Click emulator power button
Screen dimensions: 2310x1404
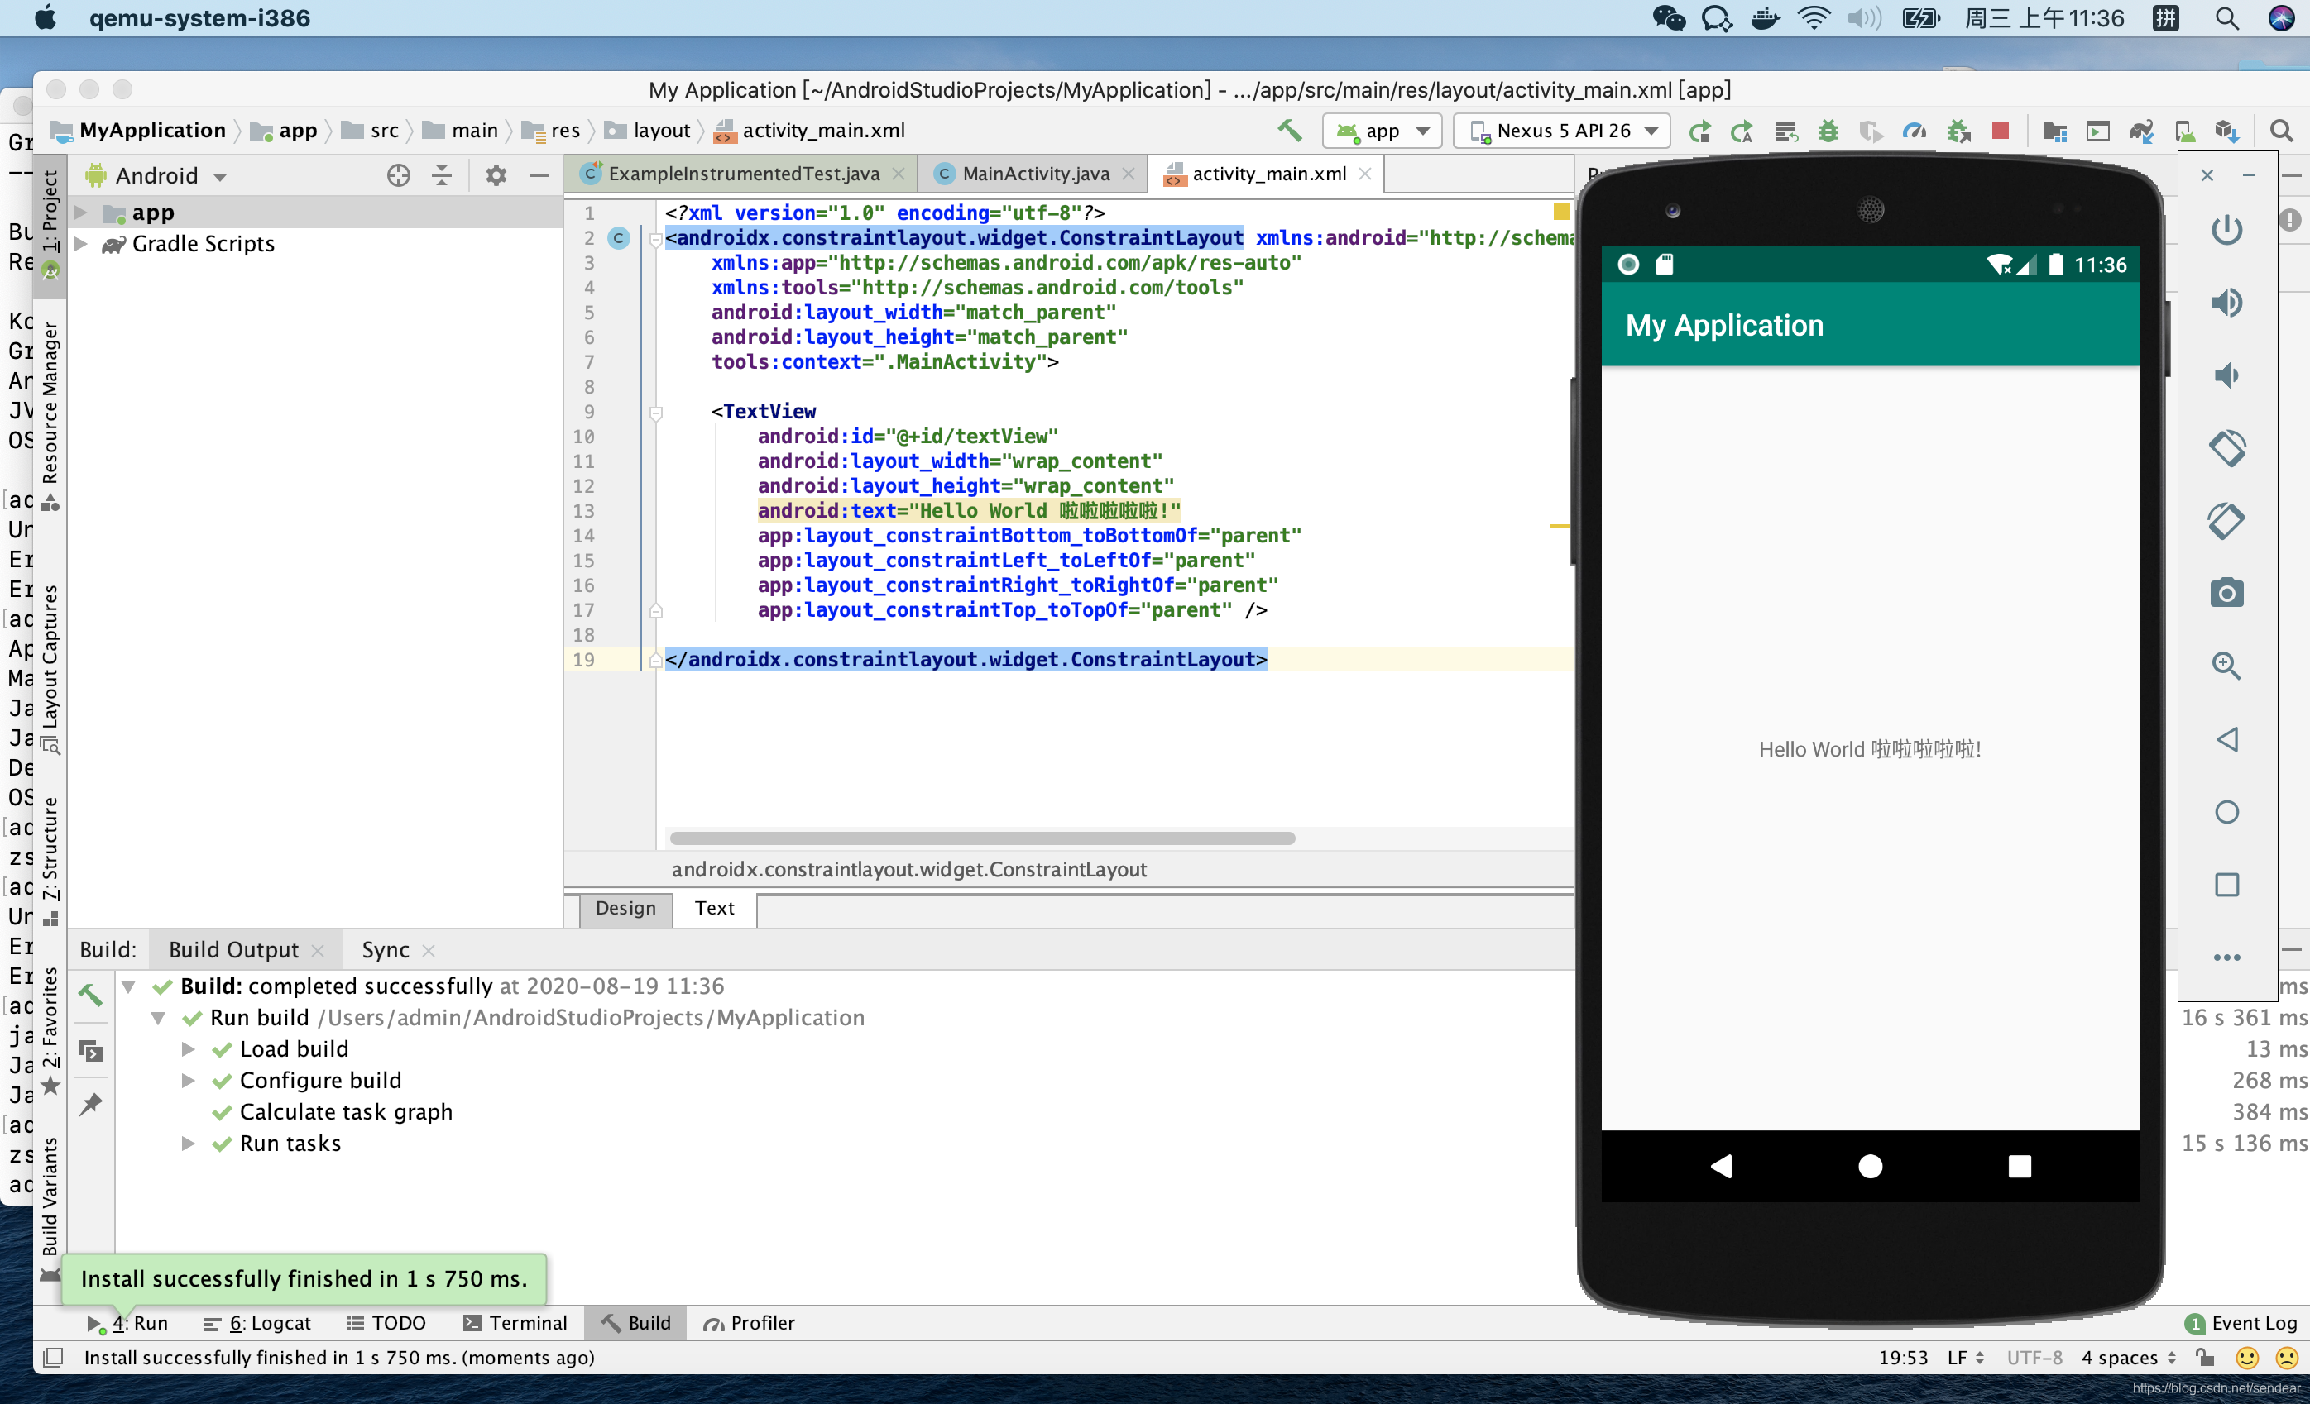[x=2226, y=230]
